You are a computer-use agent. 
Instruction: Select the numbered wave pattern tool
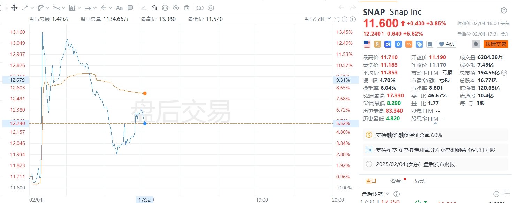click(57, 8)
